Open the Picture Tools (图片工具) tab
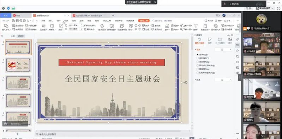This screenshot has height=139, width=282. [144, 21]
